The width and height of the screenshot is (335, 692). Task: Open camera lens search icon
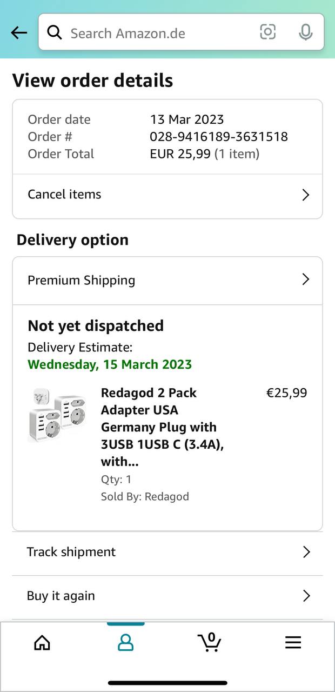coord(267,32)
